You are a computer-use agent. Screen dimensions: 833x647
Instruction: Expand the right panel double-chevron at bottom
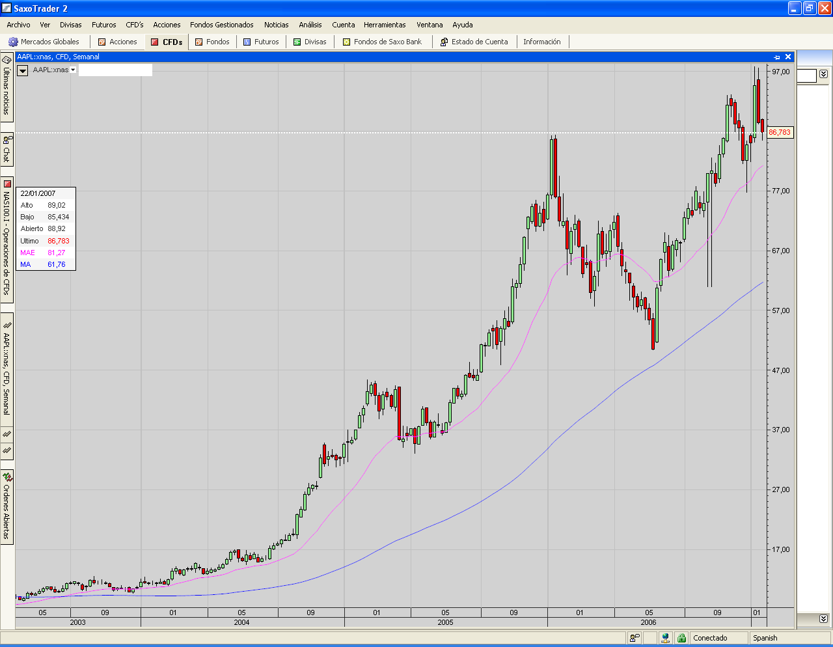823,618
